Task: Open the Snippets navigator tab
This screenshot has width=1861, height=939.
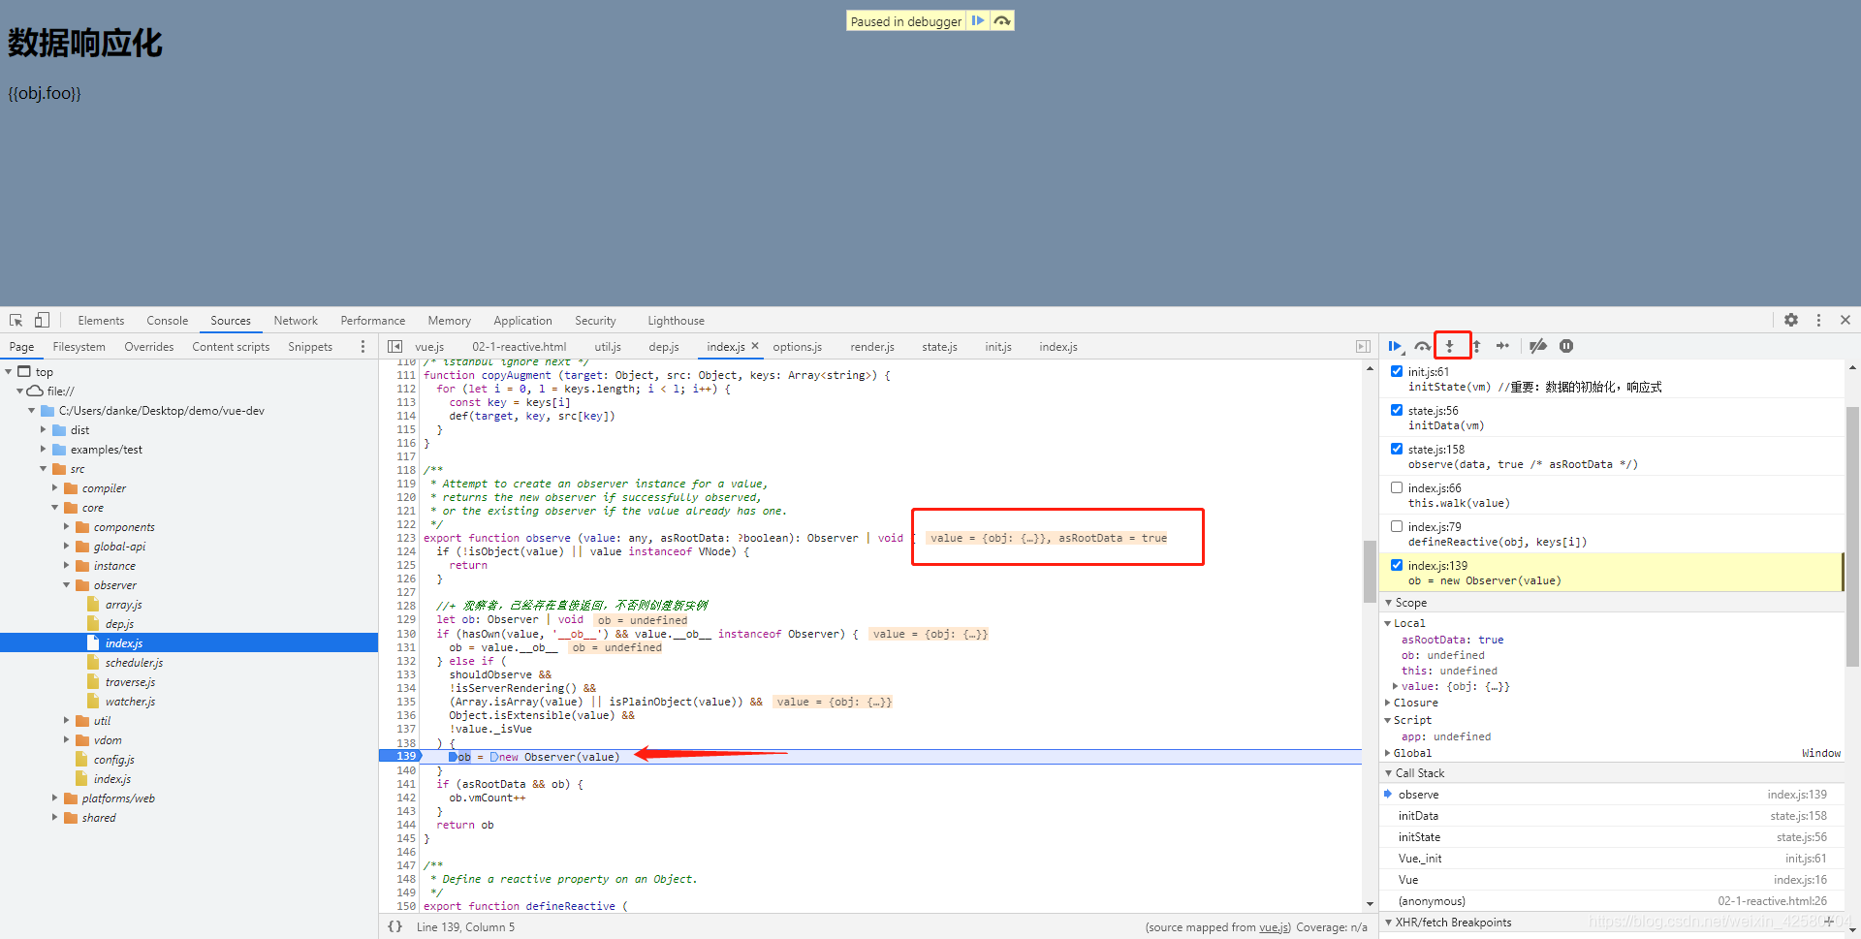Action: [310, 347]
